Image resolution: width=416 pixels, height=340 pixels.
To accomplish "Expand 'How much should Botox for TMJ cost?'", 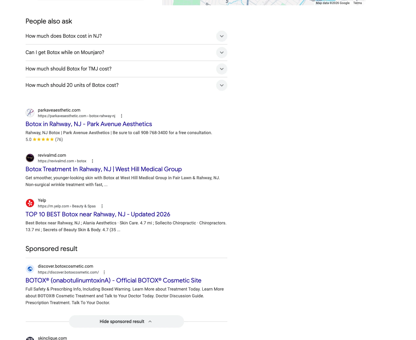I will pyautogui.click(x=126, y=69).
